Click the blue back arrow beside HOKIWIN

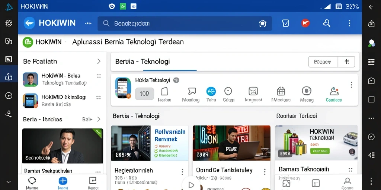coord(29,23)
